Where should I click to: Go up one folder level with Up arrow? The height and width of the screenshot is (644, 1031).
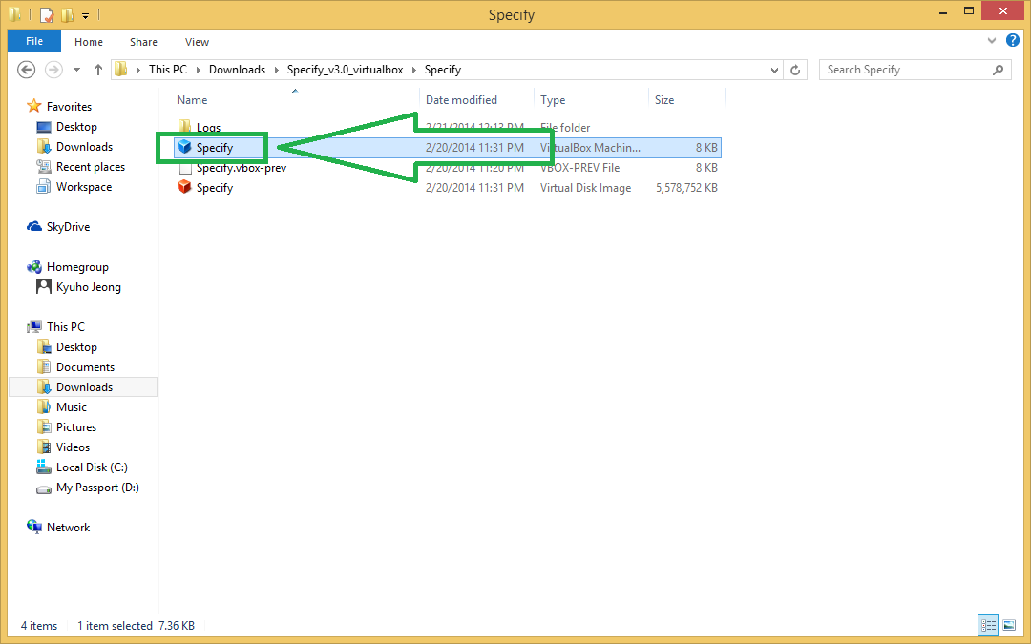(98, 70)
